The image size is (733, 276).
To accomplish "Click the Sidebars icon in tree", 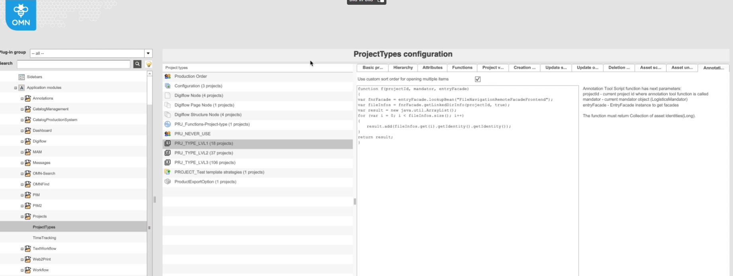I will pos(22,77).
